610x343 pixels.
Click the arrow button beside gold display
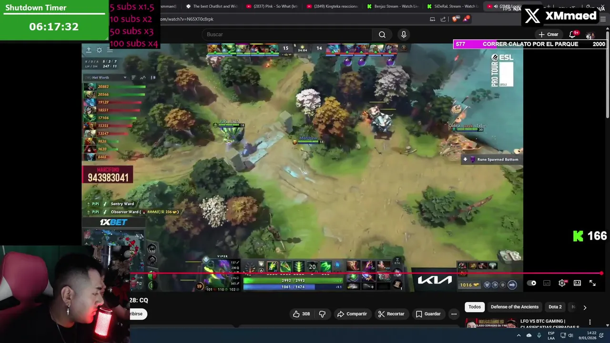512,285
